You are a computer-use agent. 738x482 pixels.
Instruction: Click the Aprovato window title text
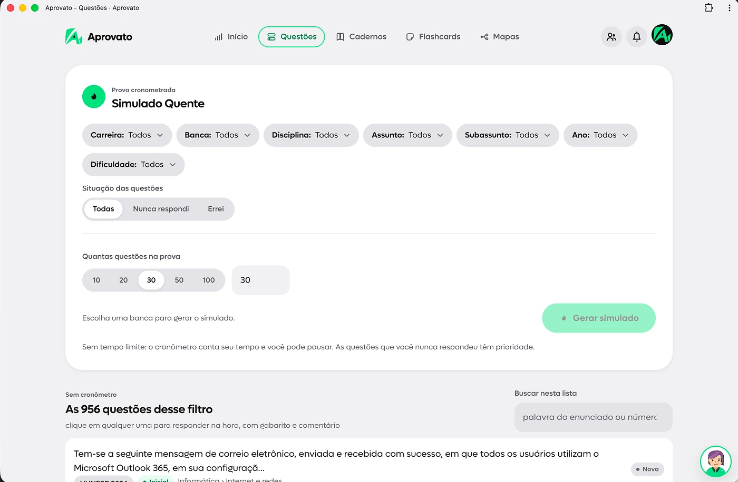point(92,8)
